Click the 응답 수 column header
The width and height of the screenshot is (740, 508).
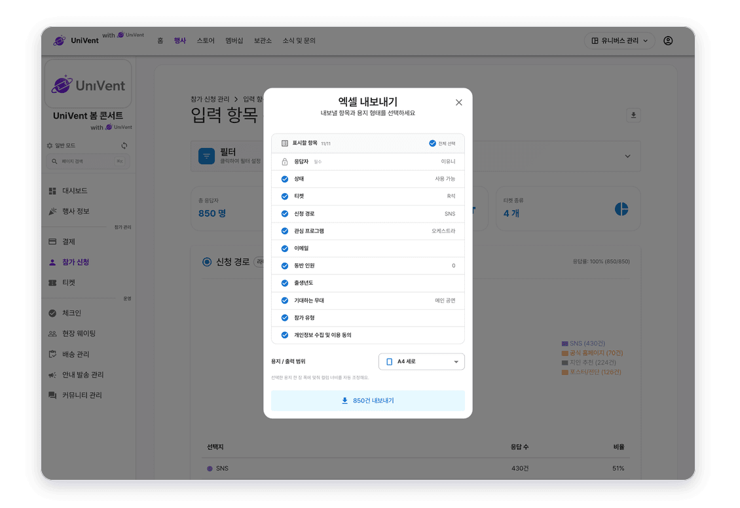tap(519, 446)
